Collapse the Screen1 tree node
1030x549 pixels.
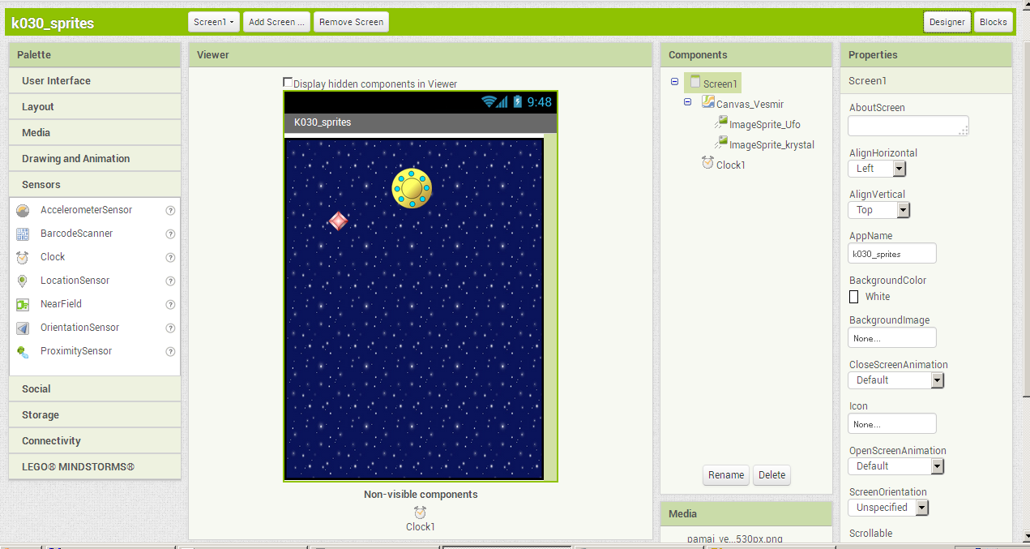click(x=675, y=82)
